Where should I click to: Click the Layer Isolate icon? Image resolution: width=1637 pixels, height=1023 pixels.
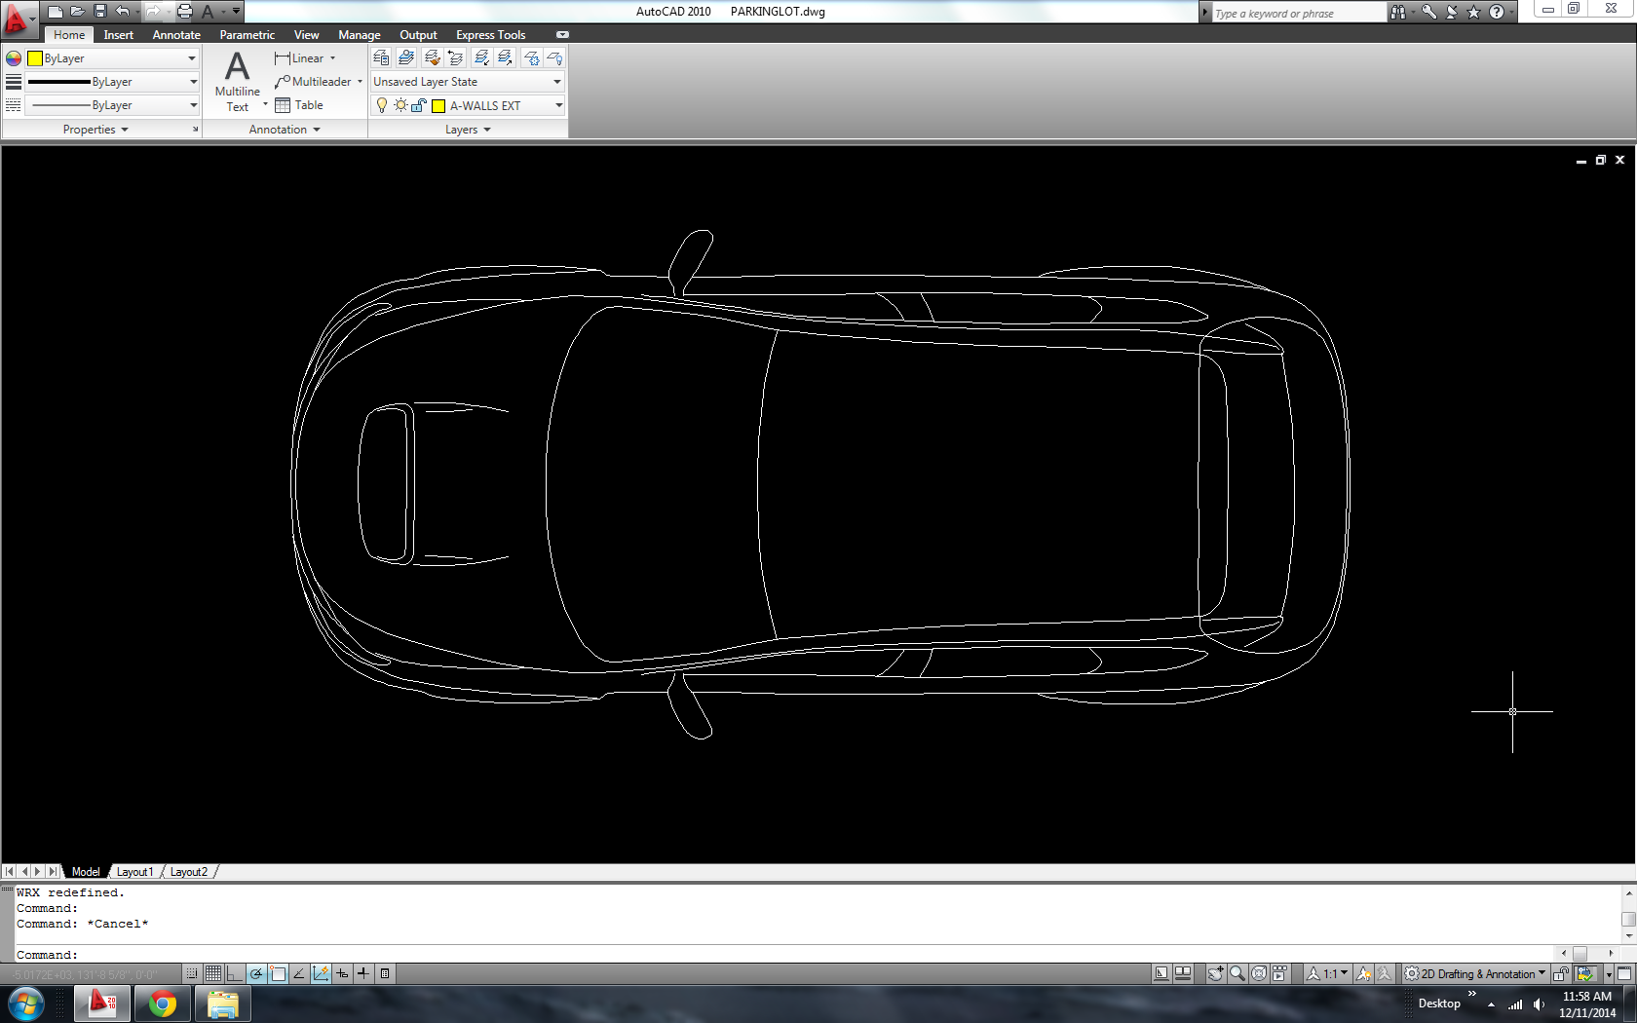click(480, 58)
